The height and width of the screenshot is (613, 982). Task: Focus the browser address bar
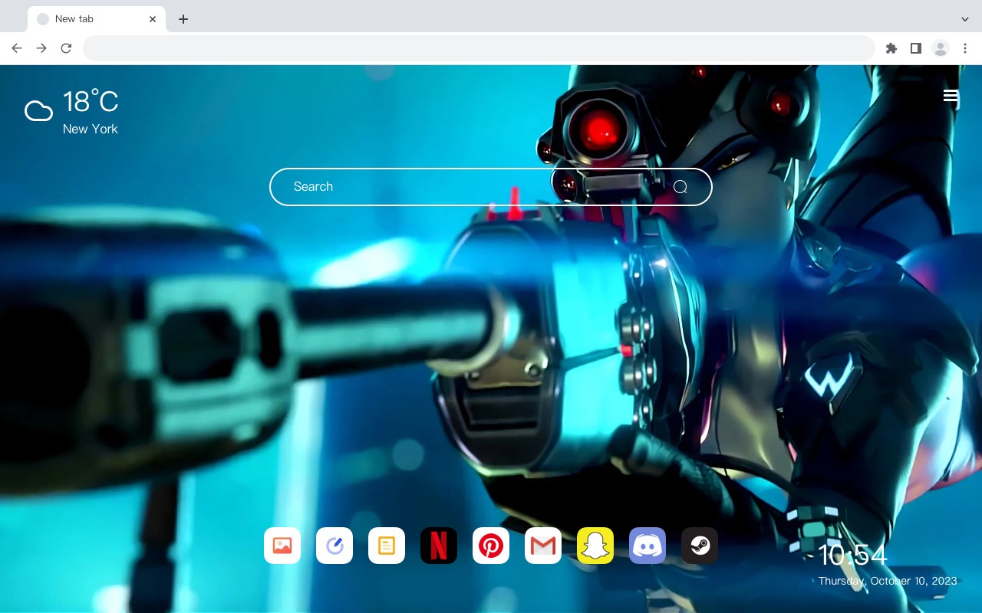click(479, 48)
